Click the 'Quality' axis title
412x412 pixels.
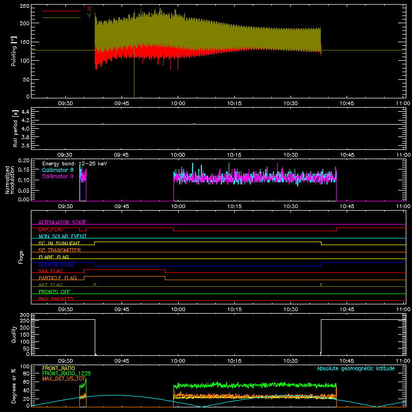tap(14, 334)
